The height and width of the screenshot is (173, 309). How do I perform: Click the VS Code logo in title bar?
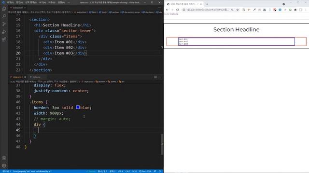(x=3, y=2)
